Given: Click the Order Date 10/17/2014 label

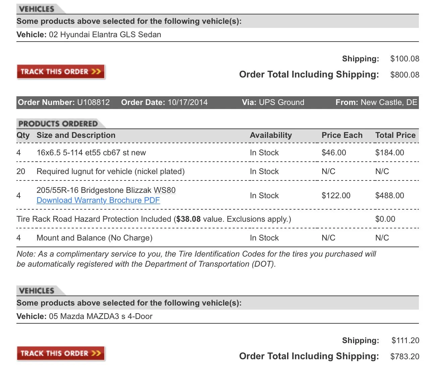Looking at the screenshot, I should [164, 102].
